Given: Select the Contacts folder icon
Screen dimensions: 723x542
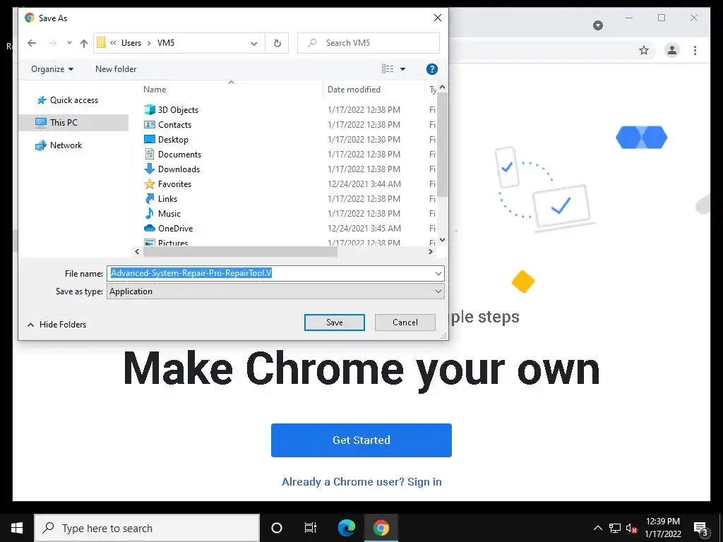Looking at the screenshot, I should [150, 124].
